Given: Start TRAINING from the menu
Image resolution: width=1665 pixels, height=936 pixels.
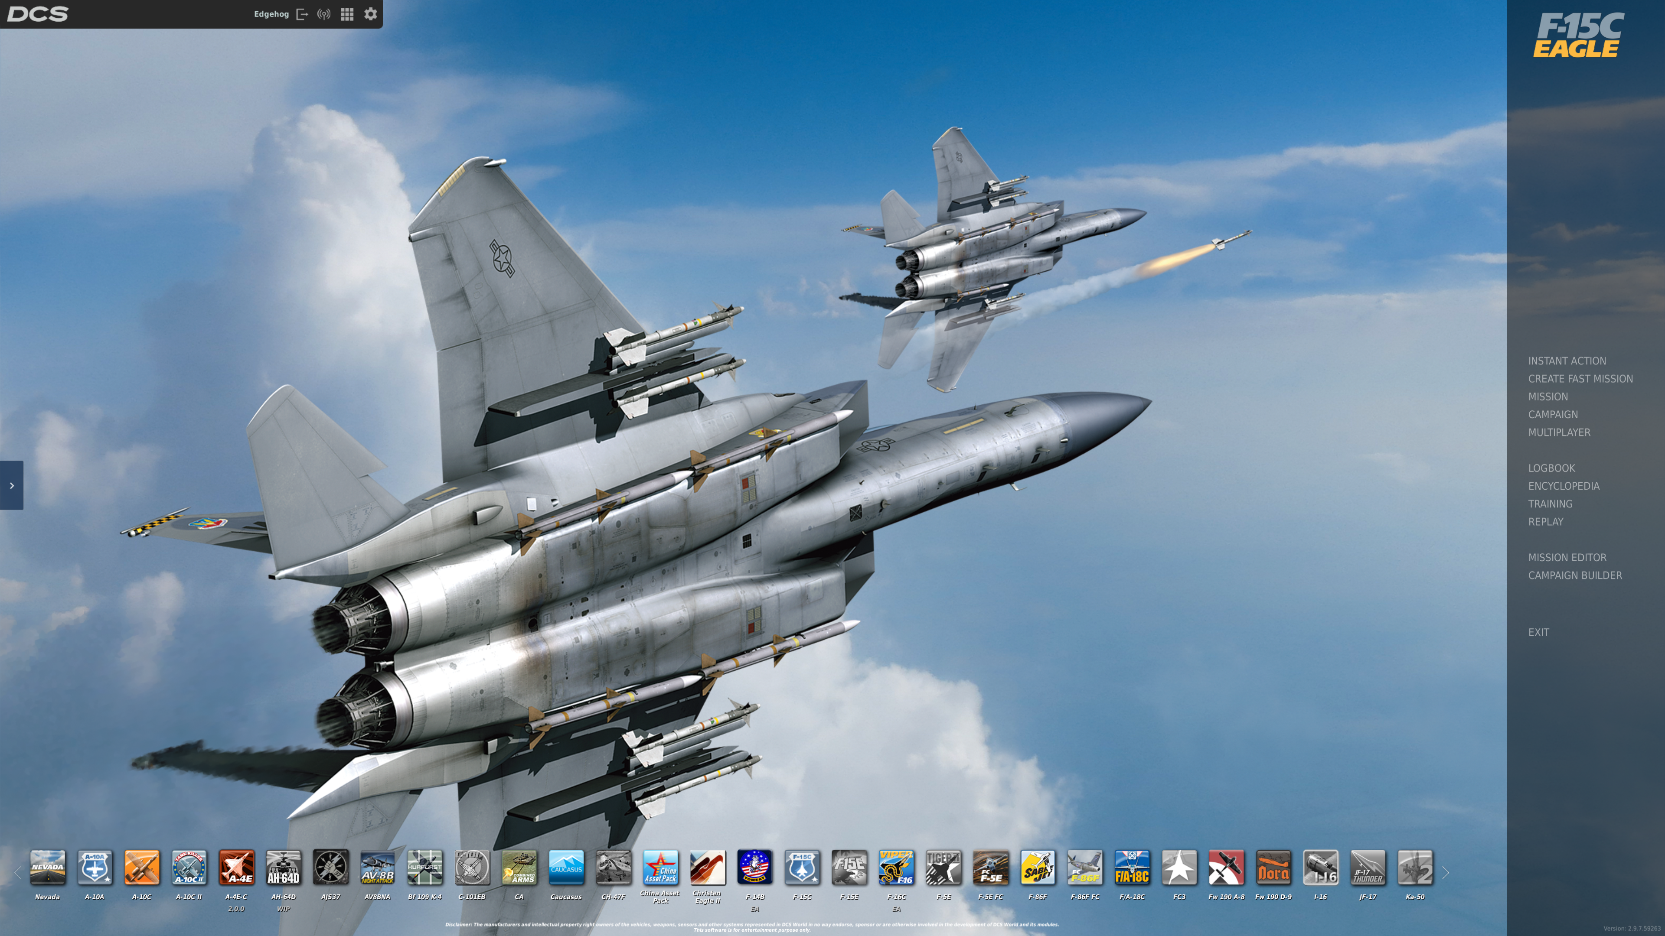Looking at the screenshot, I should tap(1550, 504).
